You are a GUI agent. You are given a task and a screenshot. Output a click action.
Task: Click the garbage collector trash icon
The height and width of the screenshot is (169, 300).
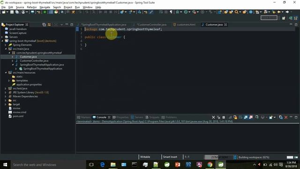click(x=235, y=157)
